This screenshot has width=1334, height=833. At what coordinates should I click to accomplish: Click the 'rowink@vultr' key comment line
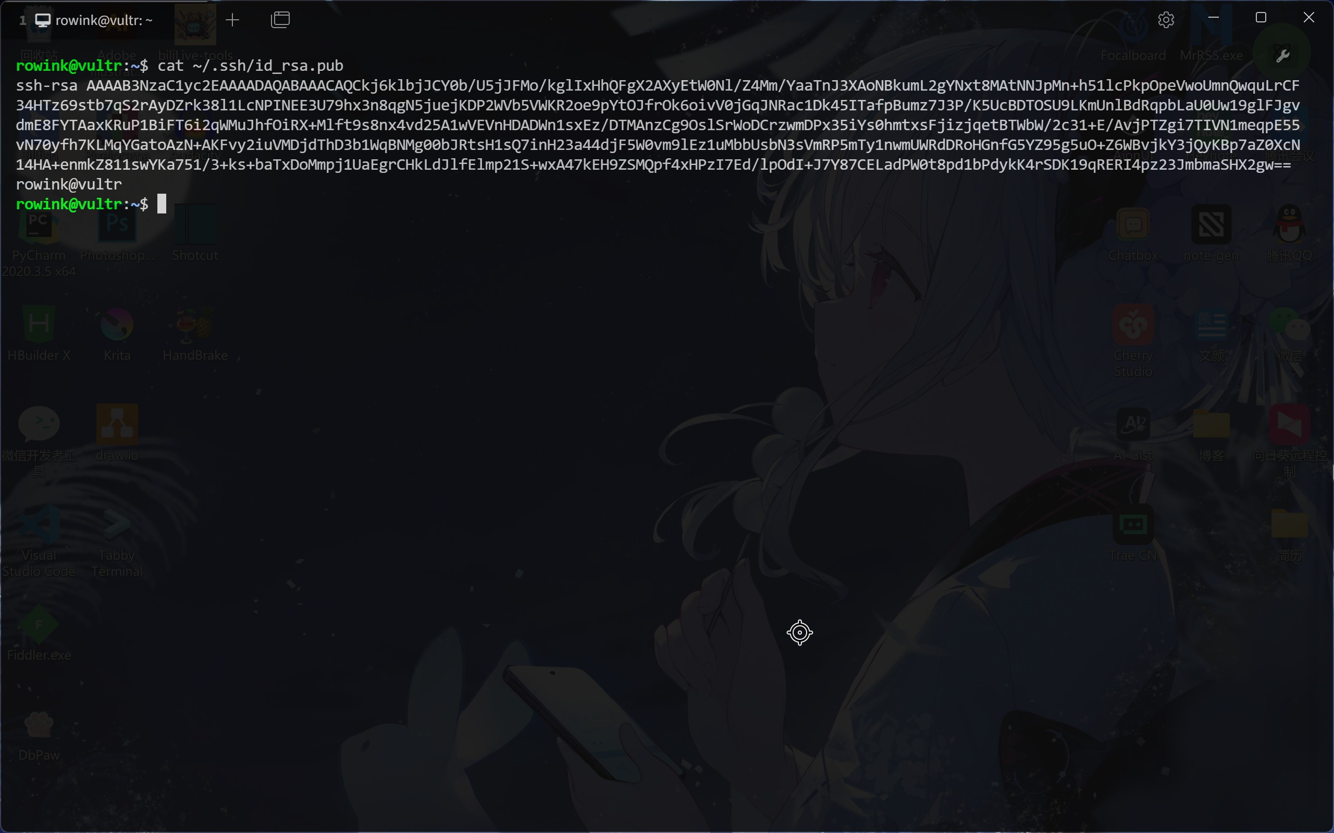point(69,184)
